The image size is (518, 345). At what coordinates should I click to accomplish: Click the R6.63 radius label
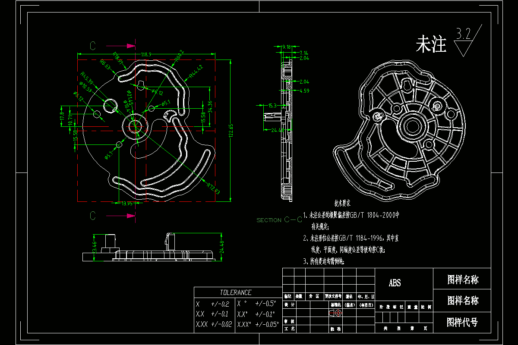tap(105, 65)
